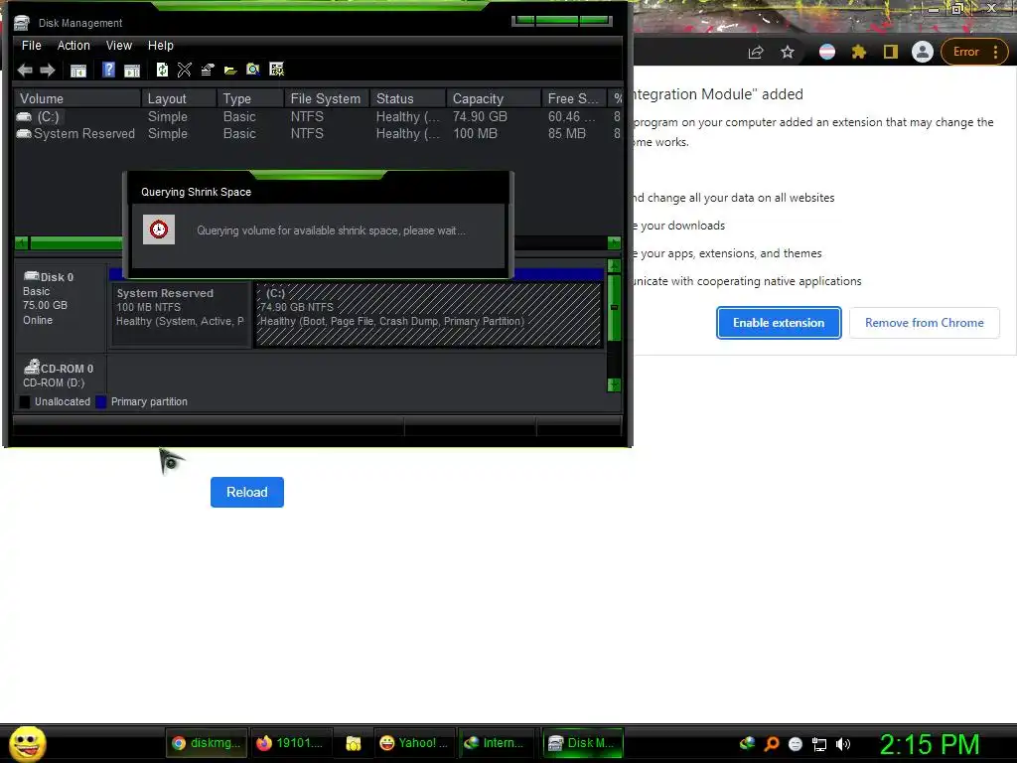Click the orange magnifier tray icon
This screenshot has height=763, width=1017.
(x=771, y=743)
